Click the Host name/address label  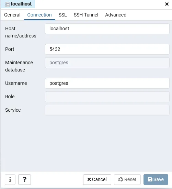(21, 32)
